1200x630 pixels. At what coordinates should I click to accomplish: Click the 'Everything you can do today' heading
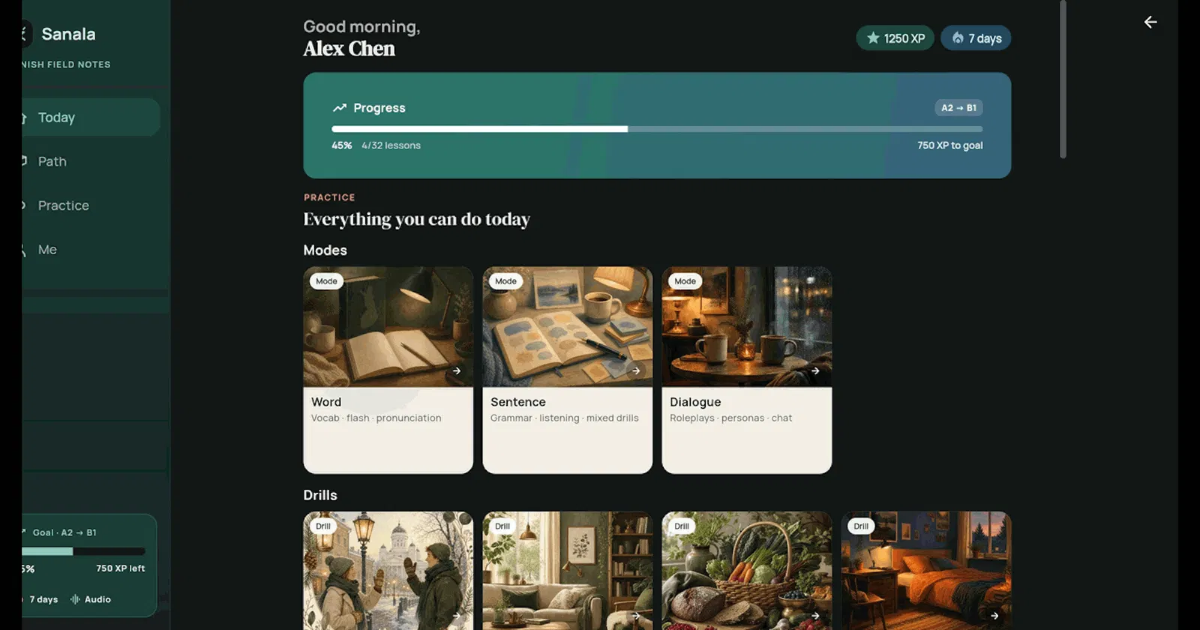pyautogui.click(x=416, y=219)
